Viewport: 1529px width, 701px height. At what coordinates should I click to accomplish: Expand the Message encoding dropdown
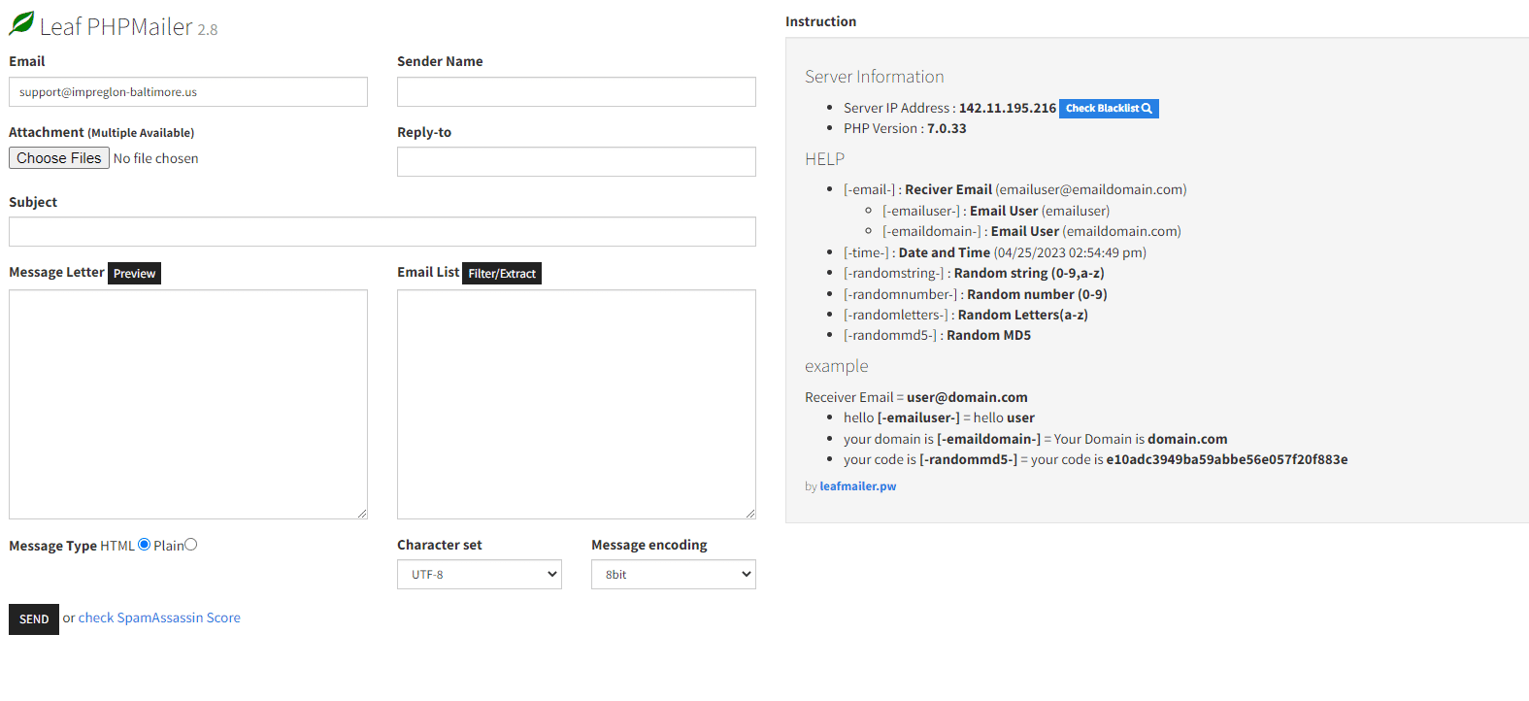(674, 575)
